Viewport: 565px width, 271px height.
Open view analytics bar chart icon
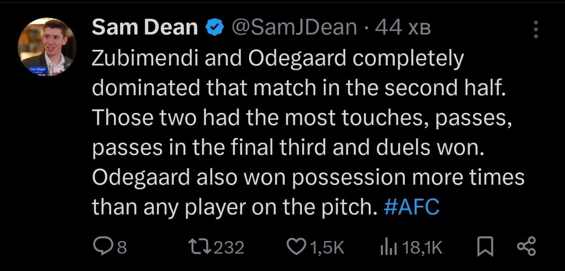click(x=387, y=247)
